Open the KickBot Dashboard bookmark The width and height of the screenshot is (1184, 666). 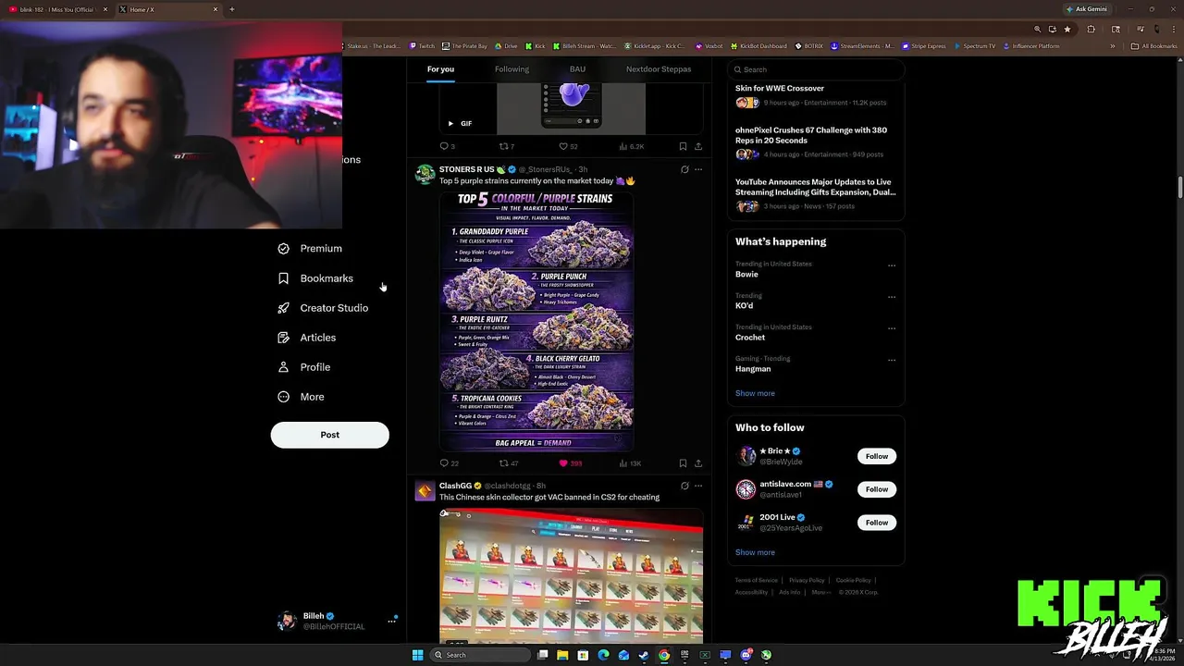click(759, 46)
